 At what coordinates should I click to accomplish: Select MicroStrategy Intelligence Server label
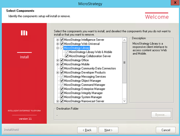84,40
